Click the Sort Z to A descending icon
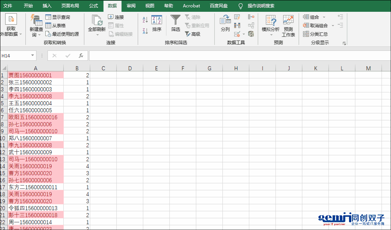Viewport: 391px width, 230px height. pyautogui.click(x=145, y=31)
